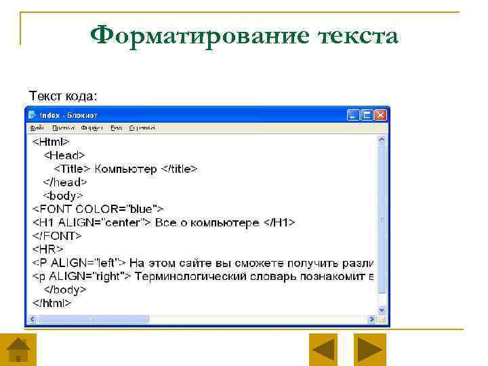This screenshot has width=488, height=366.
Task: Click the <body> opening tag line
Action: click(63, 196)
